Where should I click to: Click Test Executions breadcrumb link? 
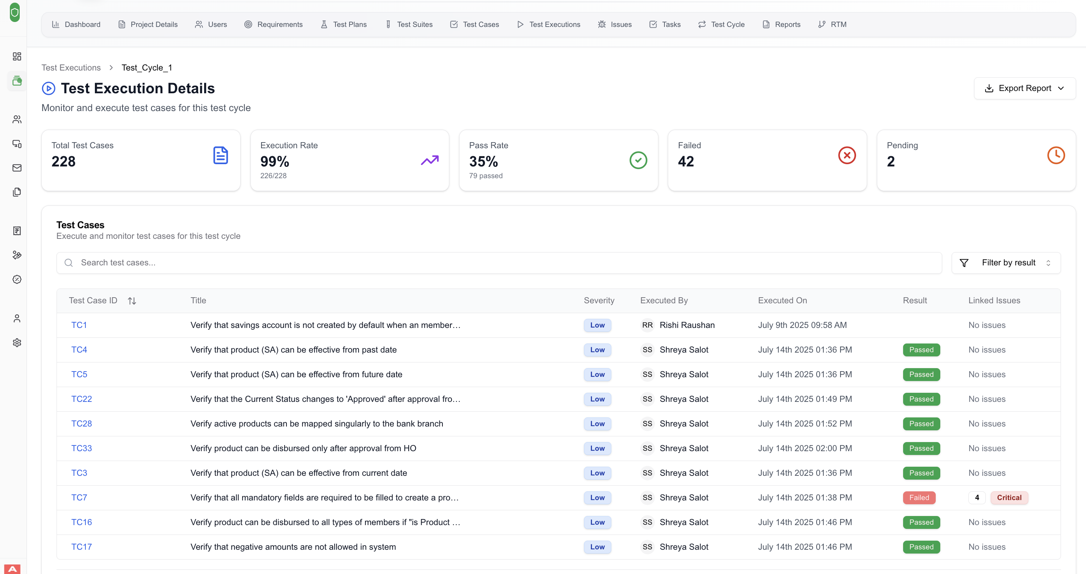coord(71,68)
